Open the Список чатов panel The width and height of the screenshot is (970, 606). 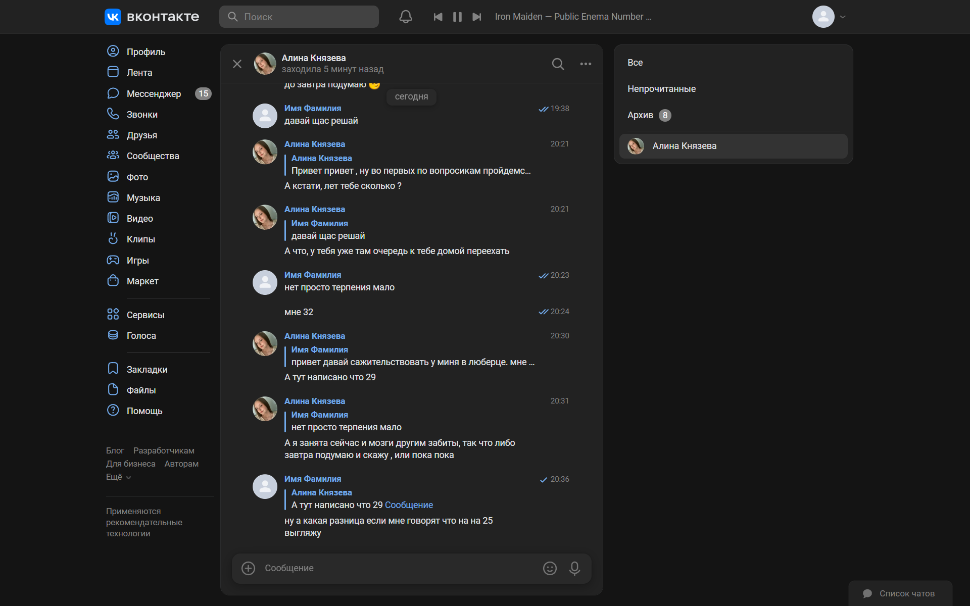900,593
